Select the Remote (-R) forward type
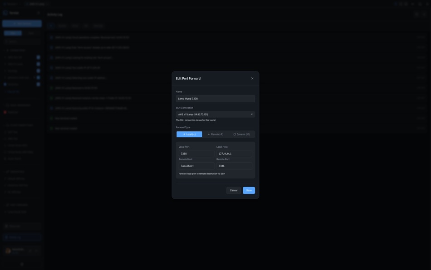Screen dimensions: 431x270 click(217, 133)
